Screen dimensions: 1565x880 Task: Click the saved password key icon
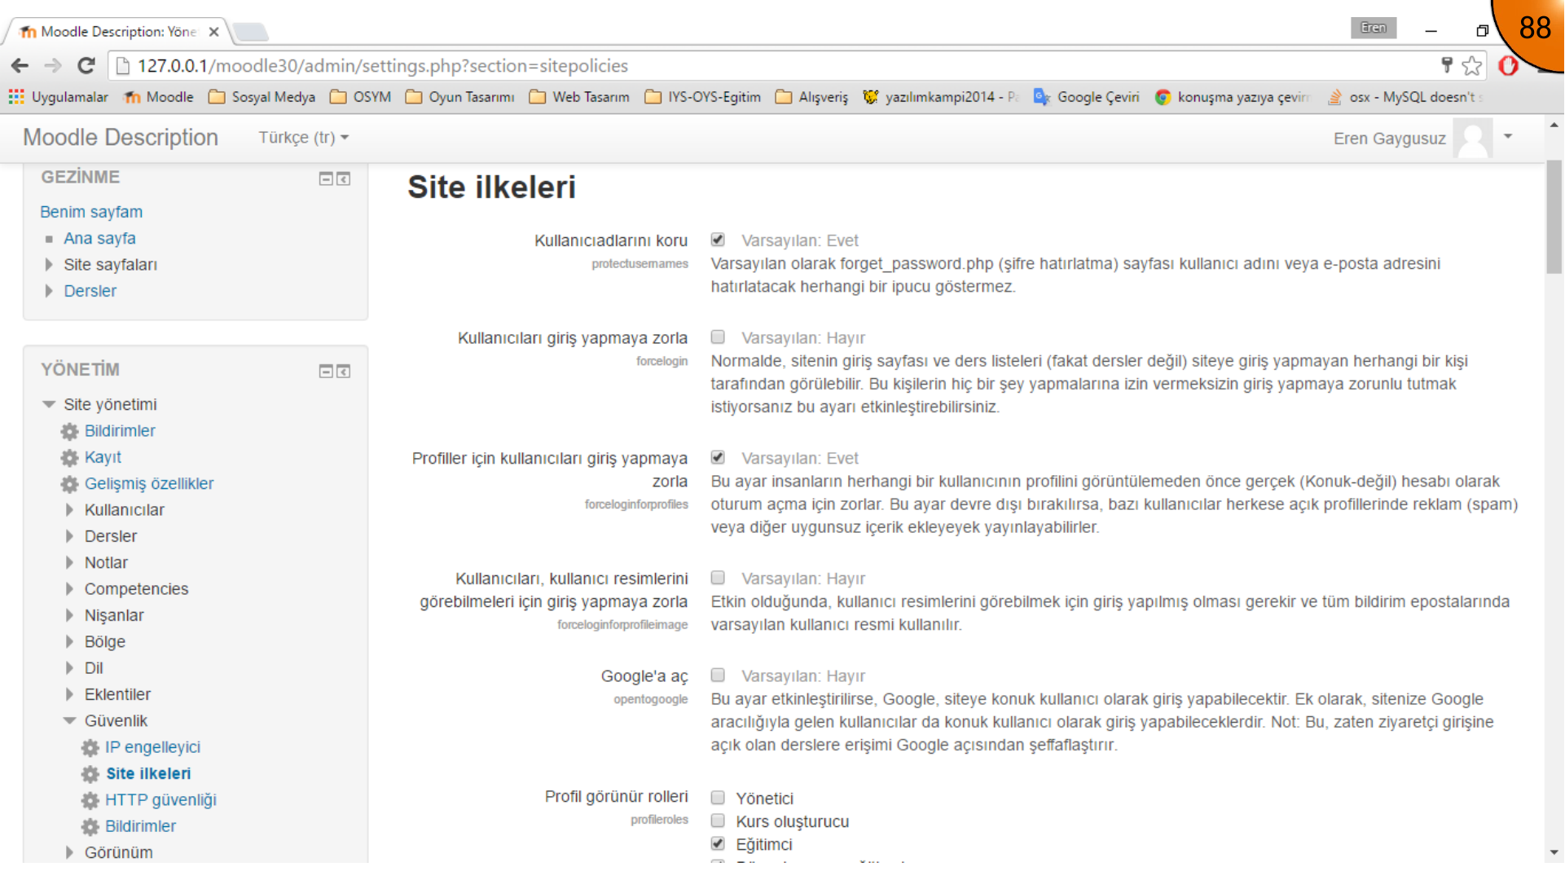(1447, 65)
